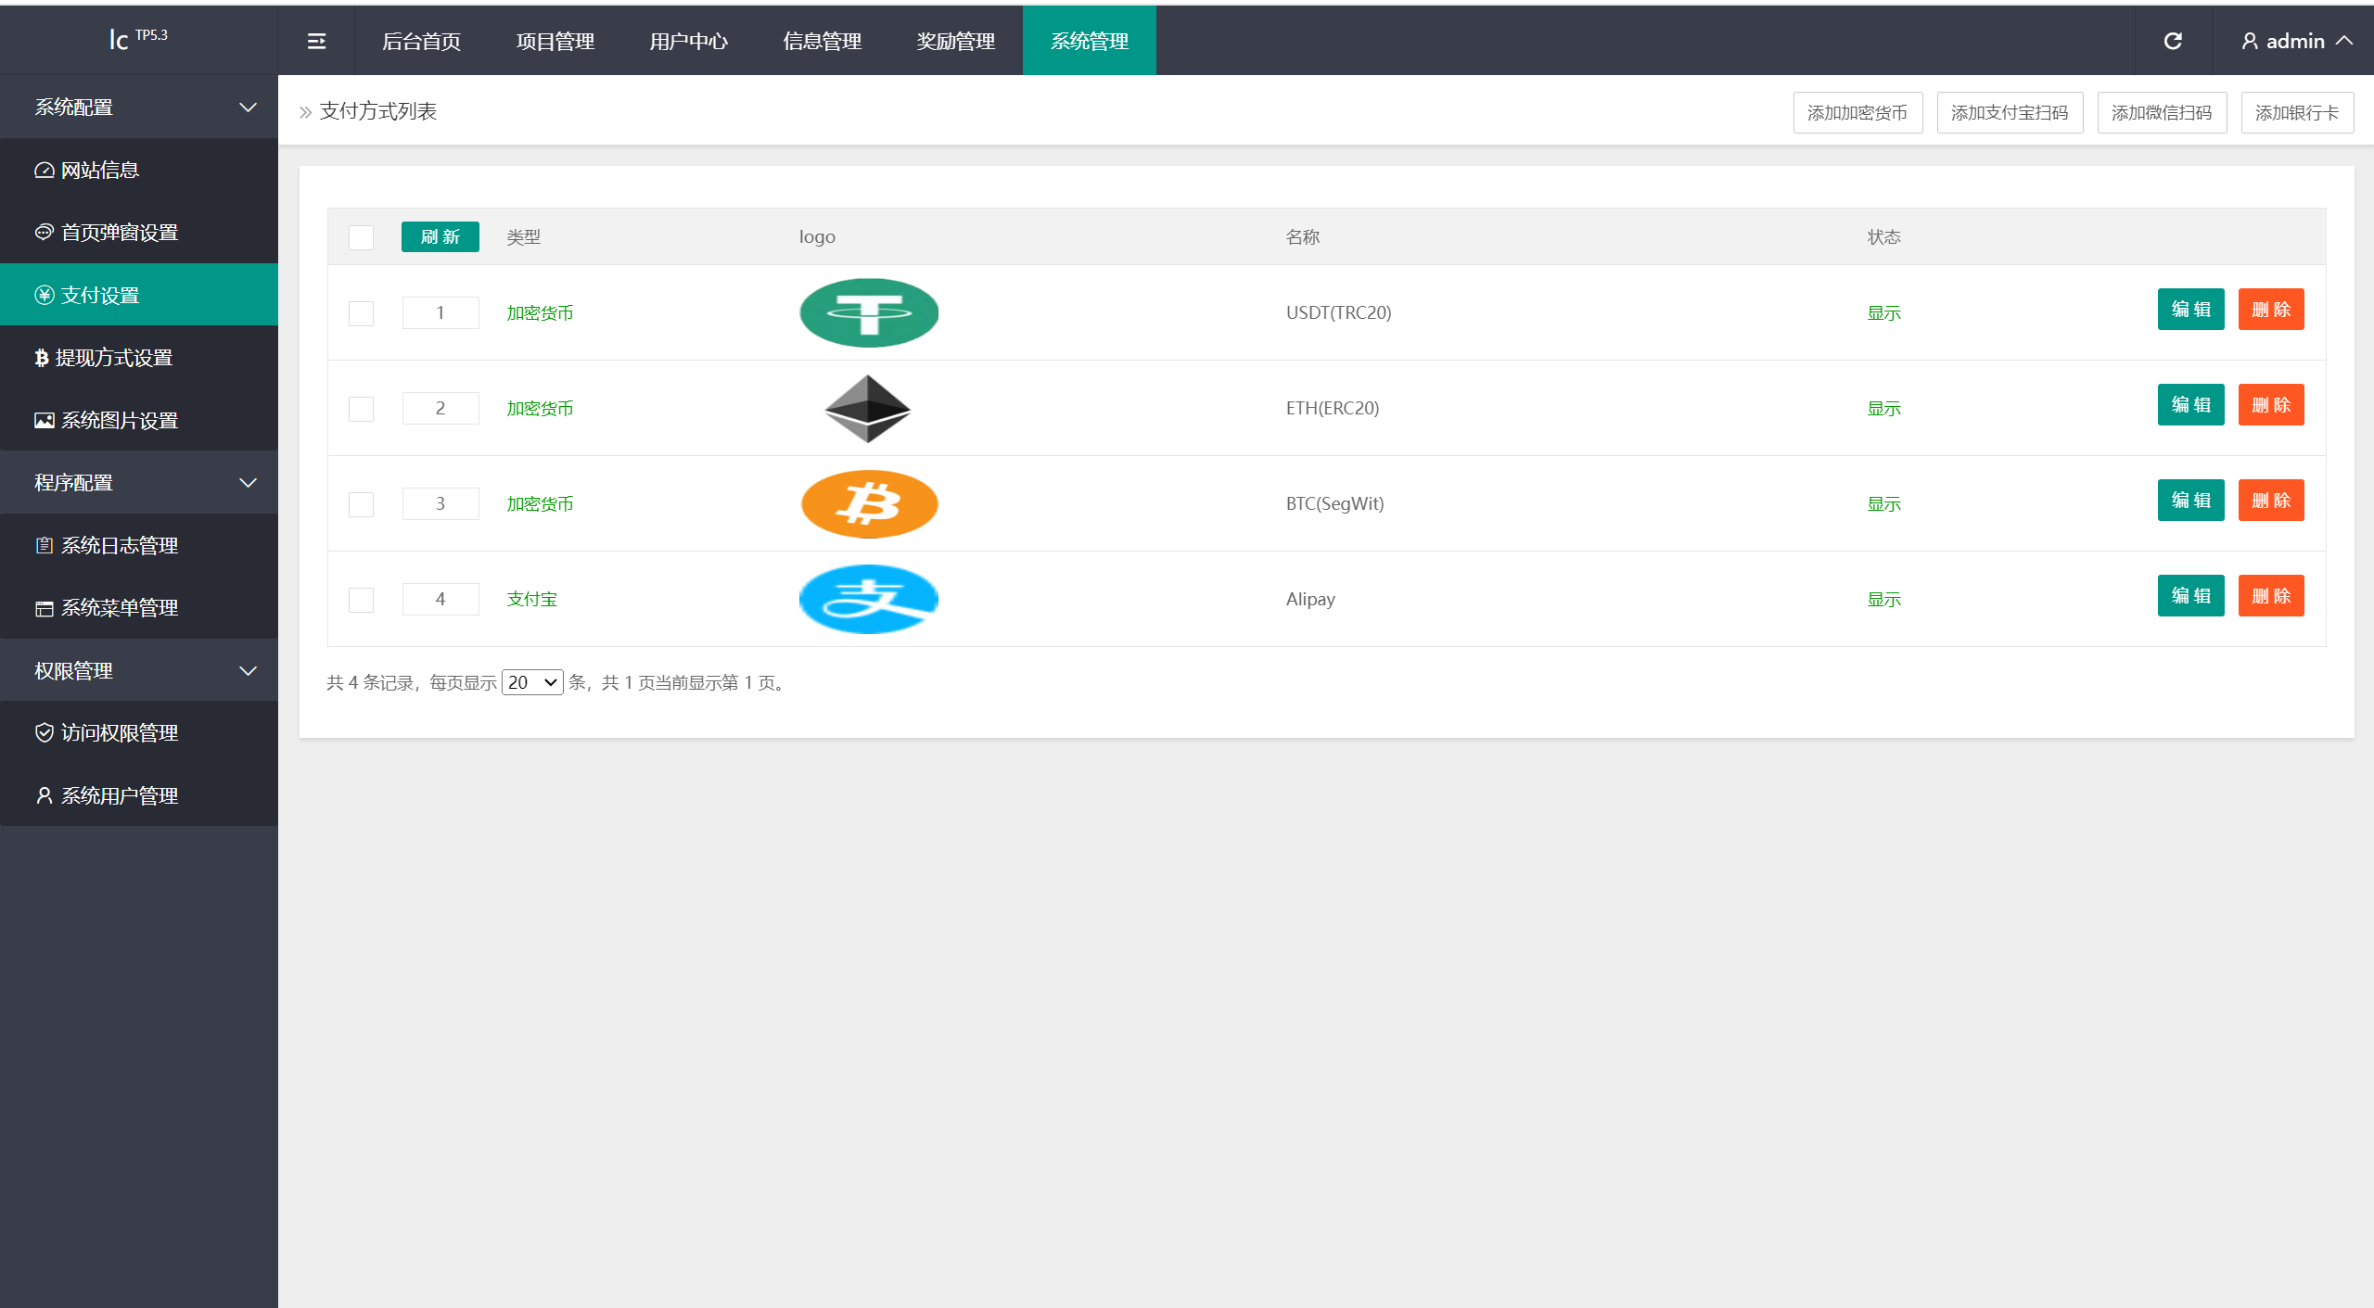
Task: Click 添加加密货币 button to add crypto
Action: (x=1857, y=111)
